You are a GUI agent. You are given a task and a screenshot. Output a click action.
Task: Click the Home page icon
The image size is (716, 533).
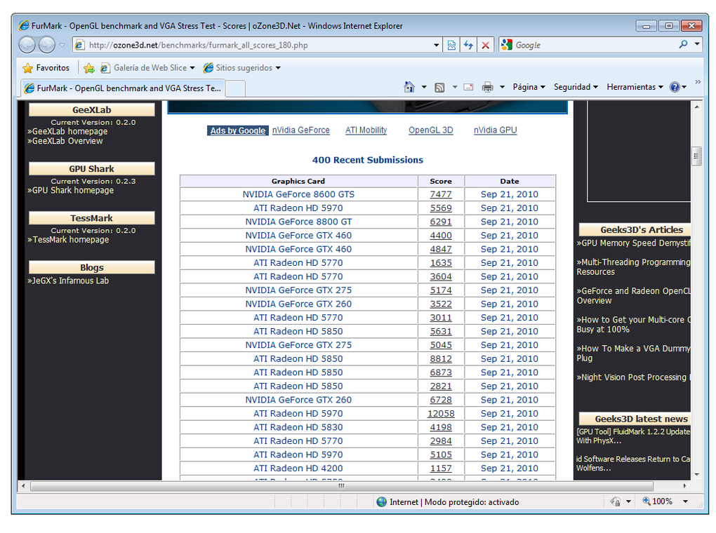coord(409,87)
